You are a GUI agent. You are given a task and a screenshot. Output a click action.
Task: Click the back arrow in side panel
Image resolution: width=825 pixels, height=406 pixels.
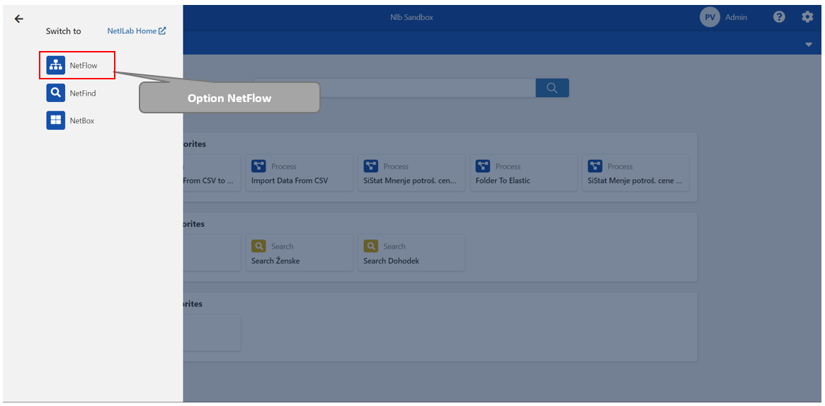point(18,19)
